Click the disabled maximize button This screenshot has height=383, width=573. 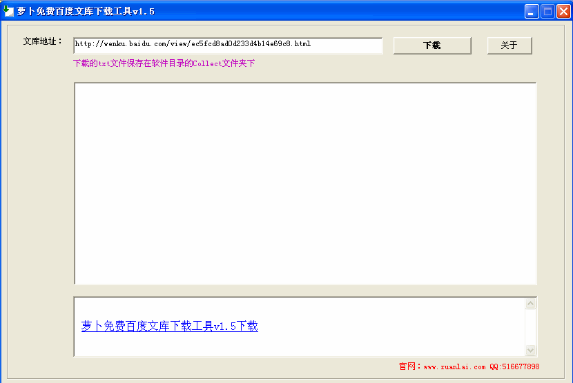(547, 11)
